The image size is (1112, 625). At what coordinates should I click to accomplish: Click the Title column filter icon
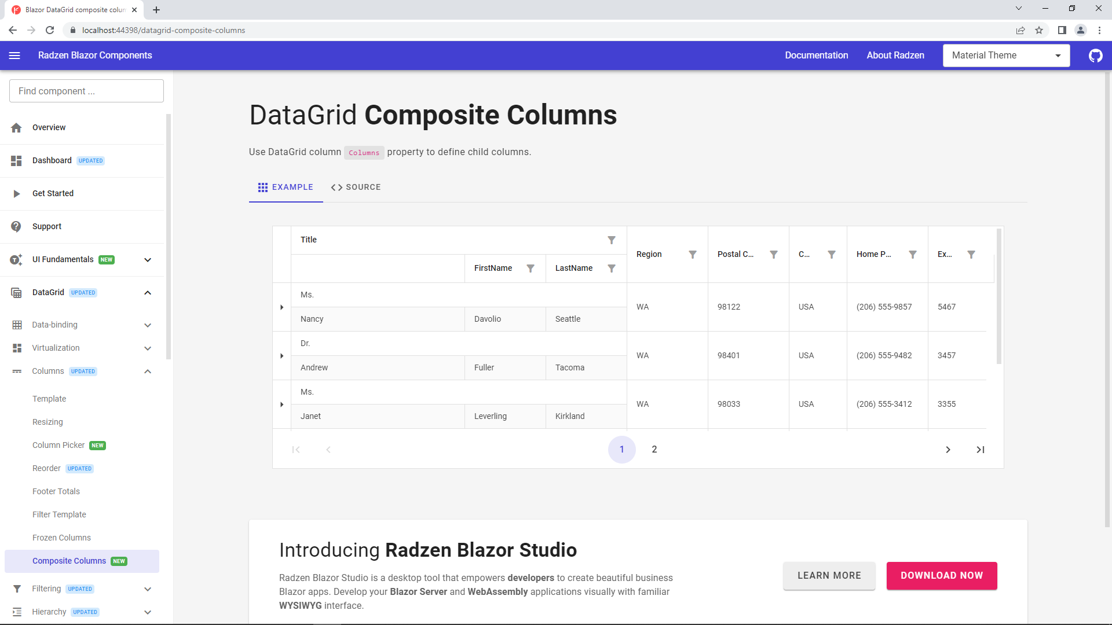pos(611,240)
